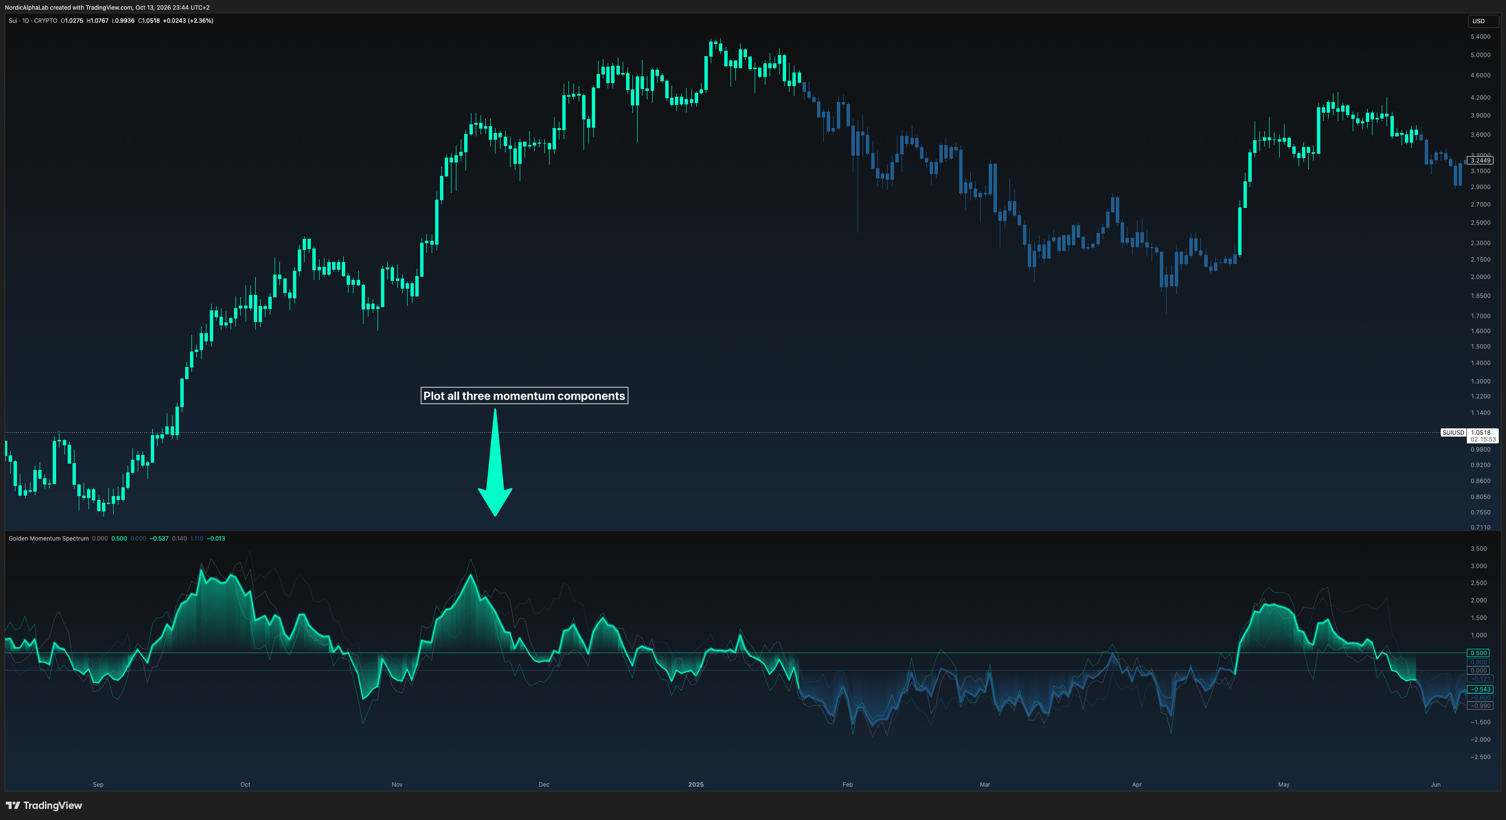
Task: Click the -0.013 value in the indicator legend
Action: (216, 538)
